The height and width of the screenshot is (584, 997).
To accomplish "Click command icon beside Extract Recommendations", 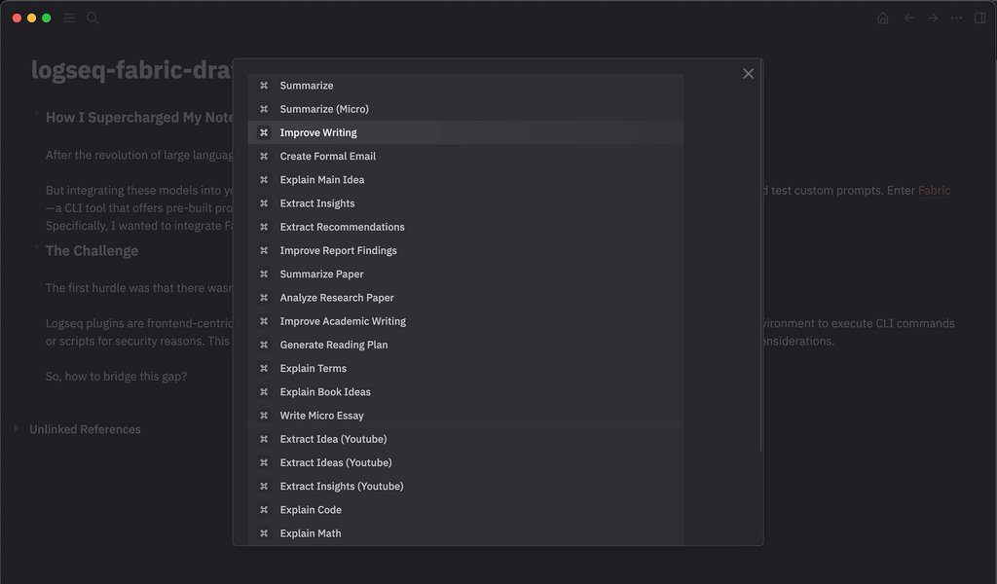I will [264, 226].
